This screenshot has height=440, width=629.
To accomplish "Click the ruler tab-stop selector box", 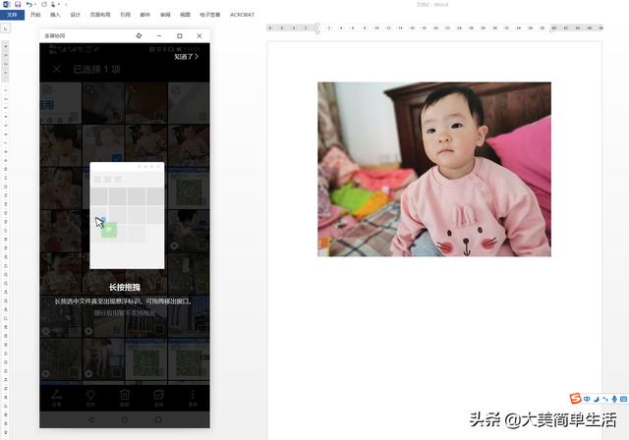I will pyautogui.click(x=5, y=28).
